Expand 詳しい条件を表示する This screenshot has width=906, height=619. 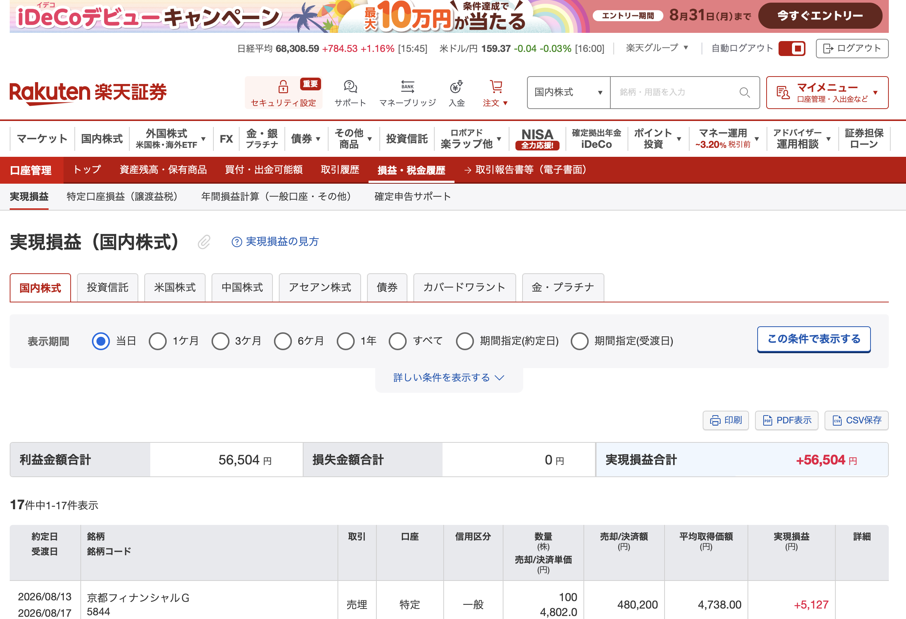[x=449, y=377]
